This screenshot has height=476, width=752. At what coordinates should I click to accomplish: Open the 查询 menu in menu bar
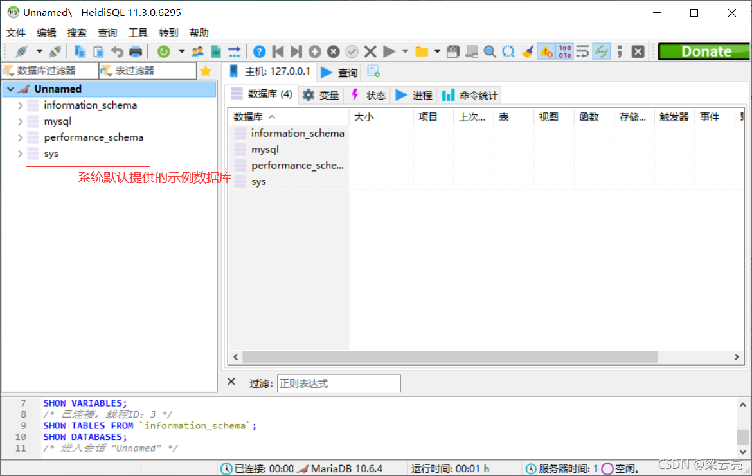point(107,33)
